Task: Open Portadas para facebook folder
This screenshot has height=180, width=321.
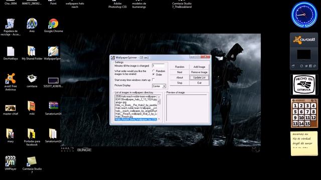Action: pos(32,133)
